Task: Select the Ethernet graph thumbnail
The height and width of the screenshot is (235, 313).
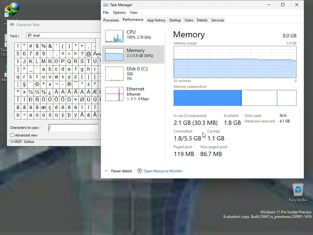Action: (x=114, y=94)
